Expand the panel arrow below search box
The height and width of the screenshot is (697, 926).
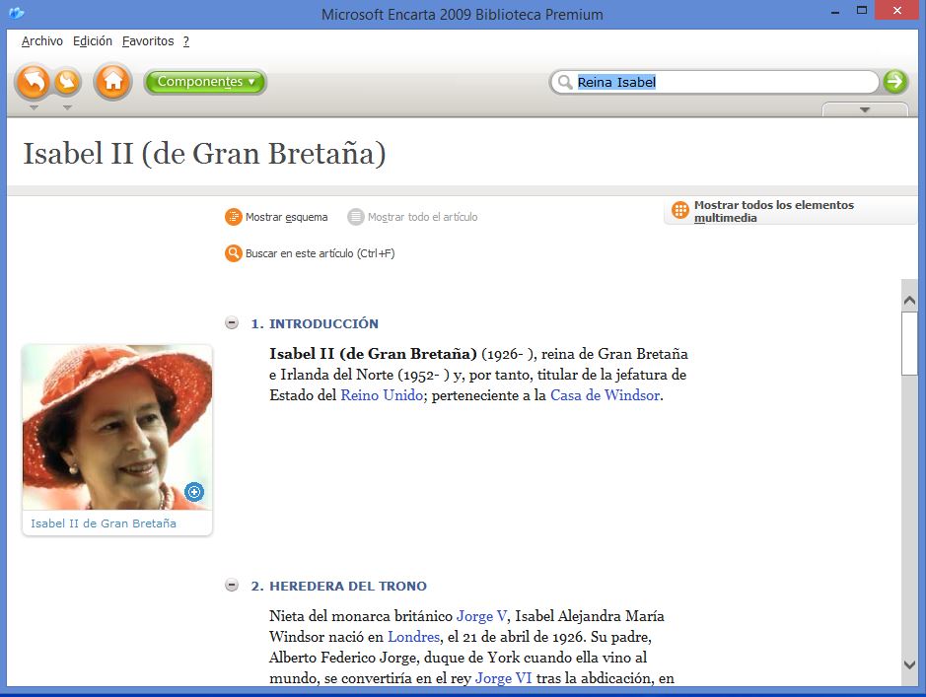865,109
